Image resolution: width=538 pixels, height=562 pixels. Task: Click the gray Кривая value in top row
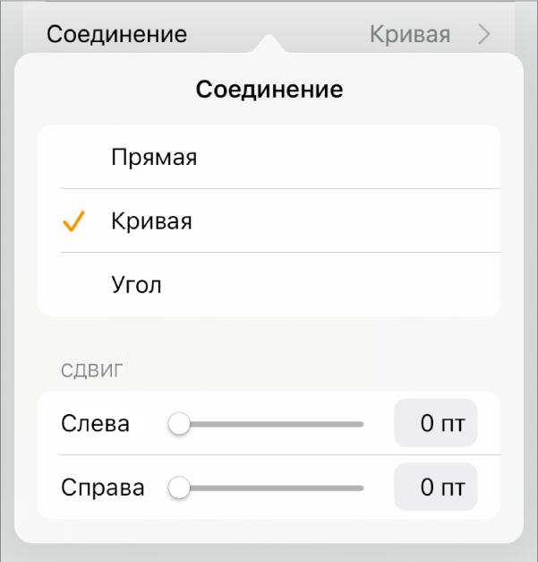click(x=410, y=35)
